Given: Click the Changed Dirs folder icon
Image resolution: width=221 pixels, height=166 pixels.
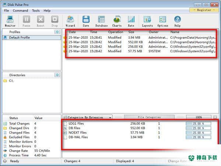Looking at the screenshot, I should [x=5, y=128].
